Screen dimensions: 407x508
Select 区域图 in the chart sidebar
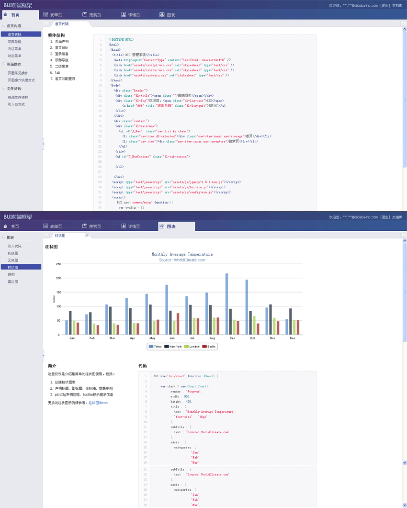click(13, 260)
